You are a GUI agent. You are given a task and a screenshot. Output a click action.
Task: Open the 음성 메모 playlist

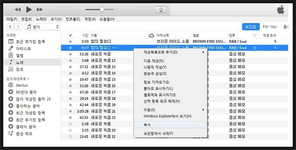click(x=24, y=134)
